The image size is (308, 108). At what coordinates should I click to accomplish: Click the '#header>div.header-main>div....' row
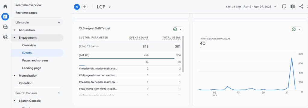130,82
